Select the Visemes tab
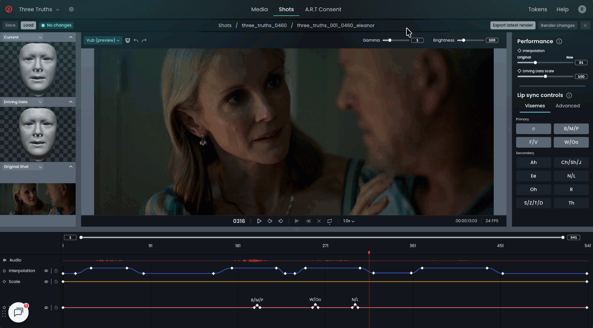 [x=535, y=106]
